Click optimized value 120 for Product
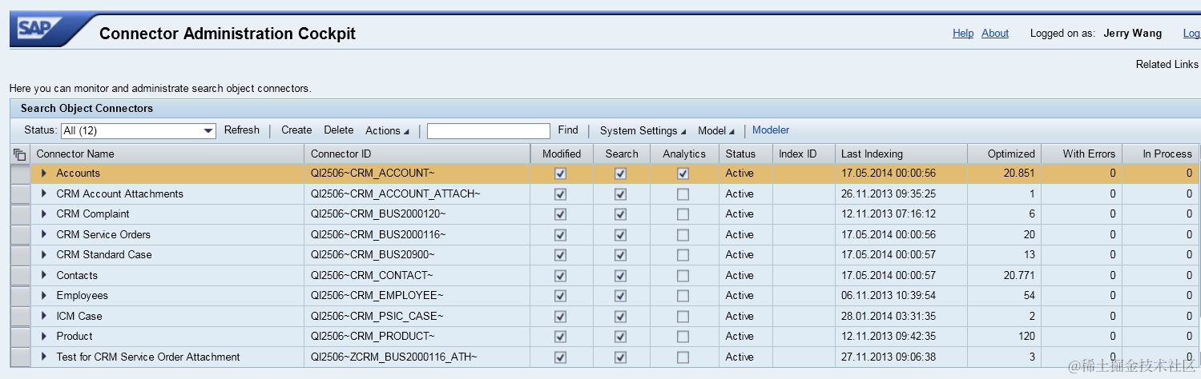1201x379 pixels. coord(1026,337)
